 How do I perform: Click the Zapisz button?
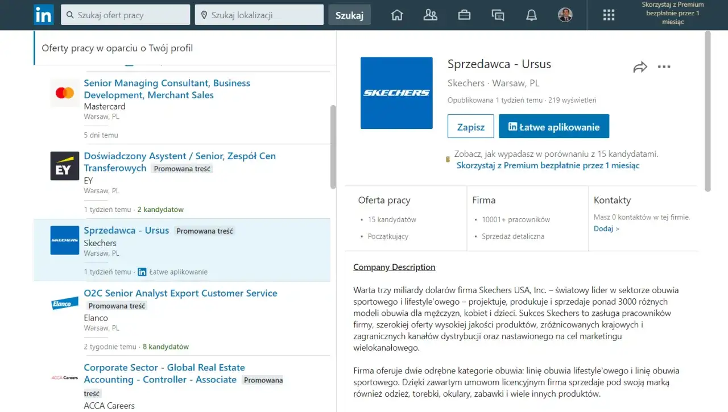(470, 126)
